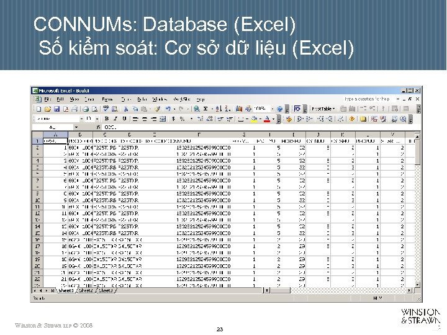Switch to the Sheet3 tab

106,290
